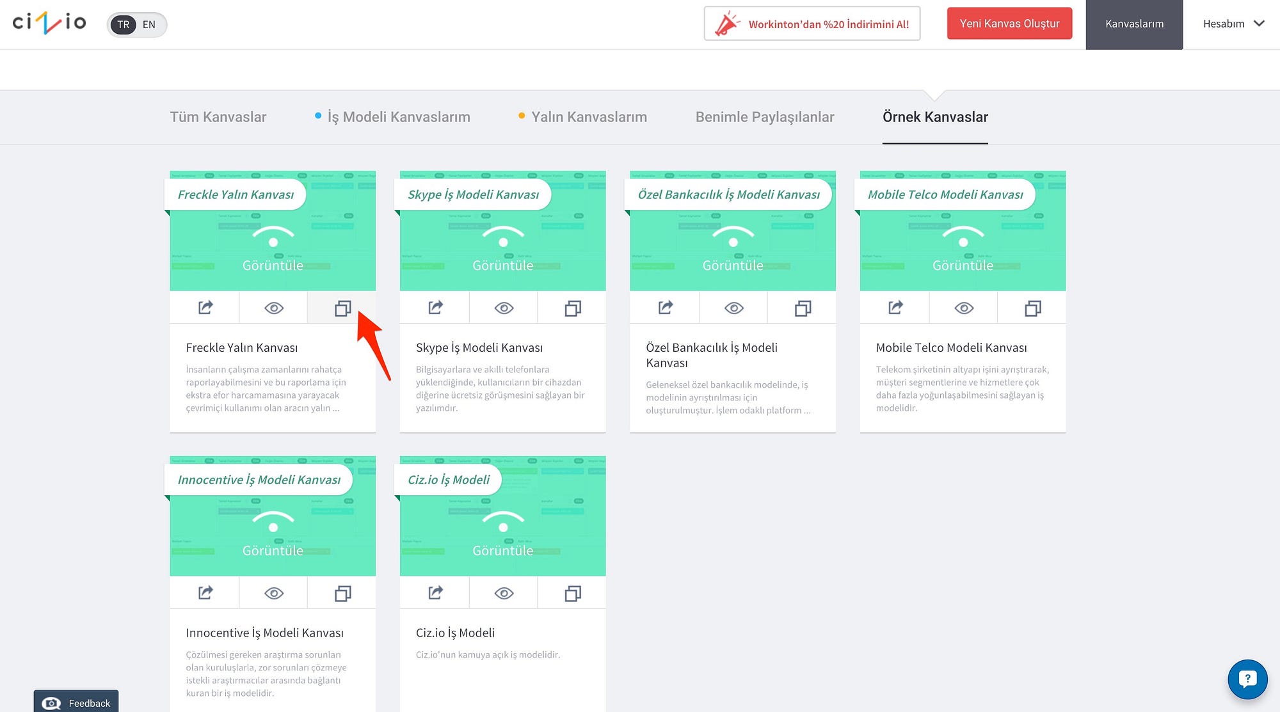This screenshot has height=712, width=1280.
Task: Click eye icon under Innocentive card
Action: pos(273,593)
